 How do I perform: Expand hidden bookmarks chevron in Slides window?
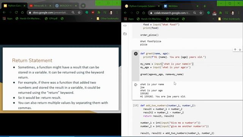click(92, 19)
